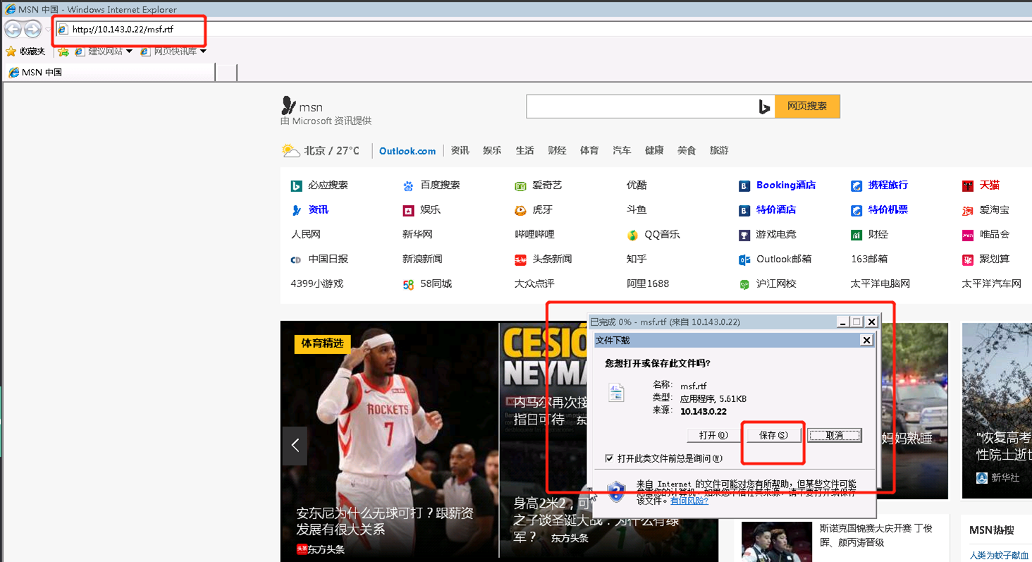Click the previous slide arrow on carousel
This screenshot has width=1032, height=562.
click(295, 445)
